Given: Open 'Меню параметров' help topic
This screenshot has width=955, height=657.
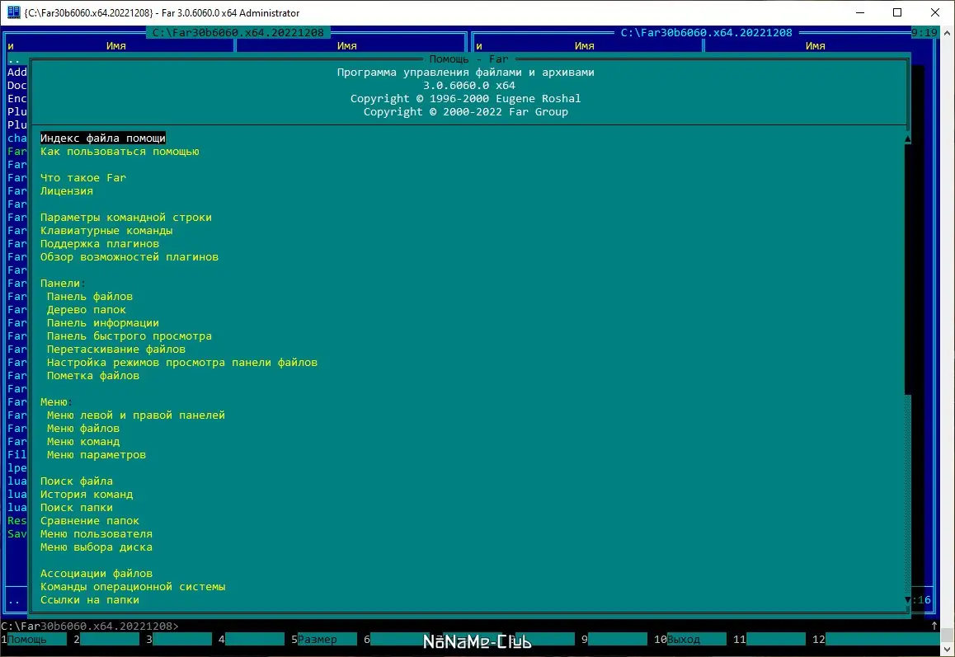Looking at the screenshot, I should (96, 455).
